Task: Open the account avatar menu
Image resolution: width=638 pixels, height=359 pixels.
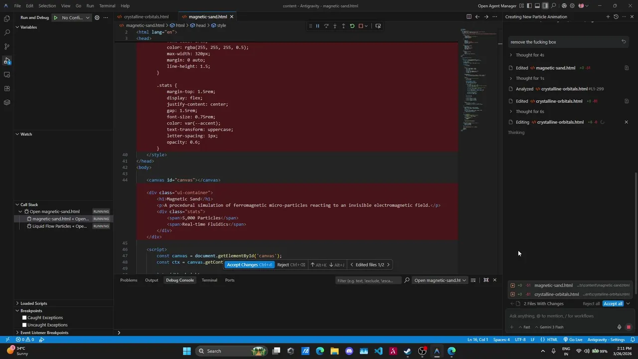Action: click(x=581, y=6)
